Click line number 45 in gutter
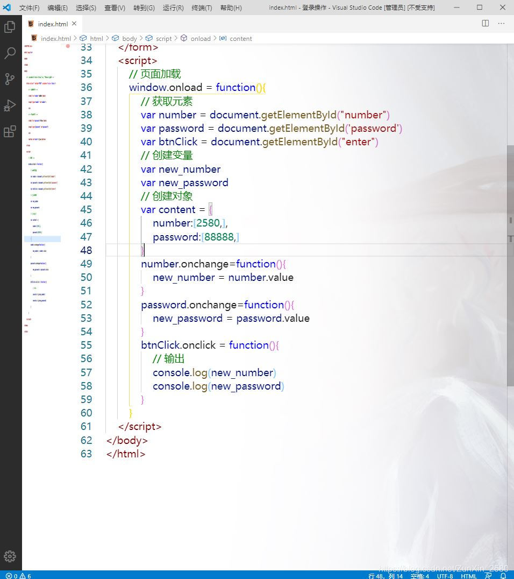Viewport: 514px width, 579px height. (87, 210)
